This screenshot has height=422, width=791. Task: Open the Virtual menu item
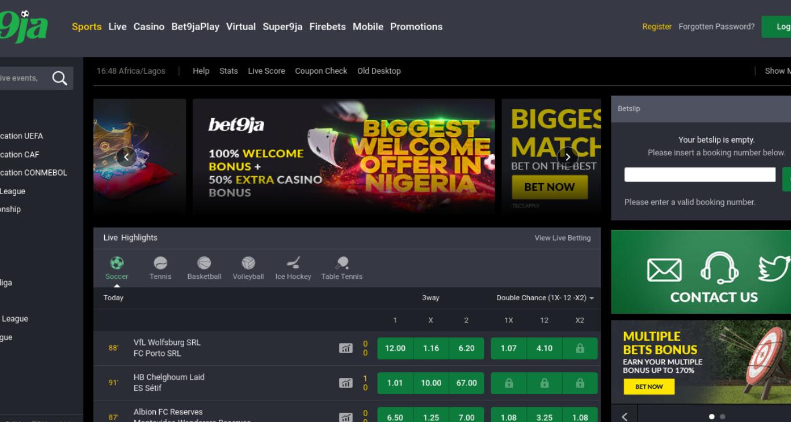pos(241,27)
